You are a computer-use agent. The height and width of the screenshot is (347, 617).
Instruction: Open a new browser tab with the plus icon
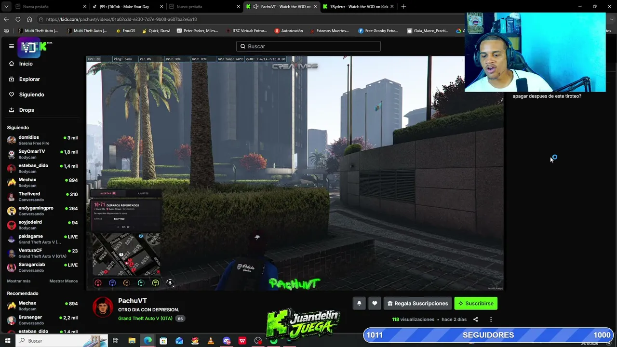(403, 7)
